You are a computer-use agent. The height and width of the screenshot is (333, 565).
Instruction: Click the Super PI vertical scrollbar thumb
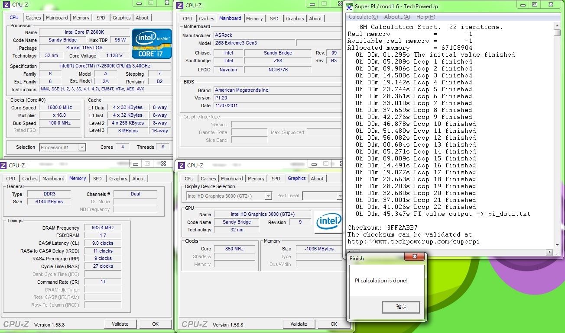(x=557, y=32)
